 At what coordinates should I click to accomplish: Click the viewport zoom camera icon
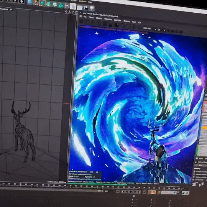point(69,12)
